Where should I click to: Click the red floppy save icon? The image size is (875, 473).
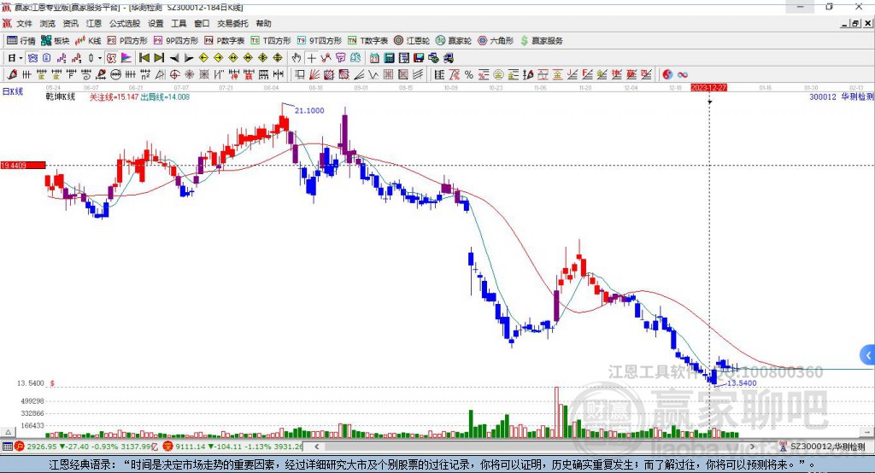[419, 58]
